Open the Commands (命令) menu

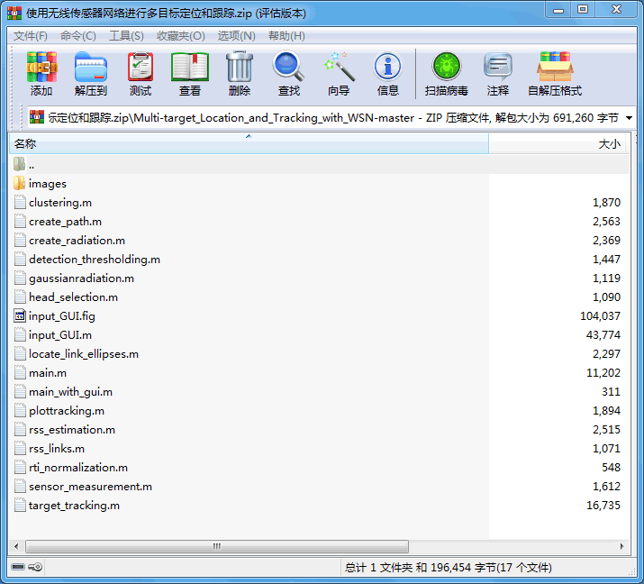pyautogui.click(x=78, y=36)
